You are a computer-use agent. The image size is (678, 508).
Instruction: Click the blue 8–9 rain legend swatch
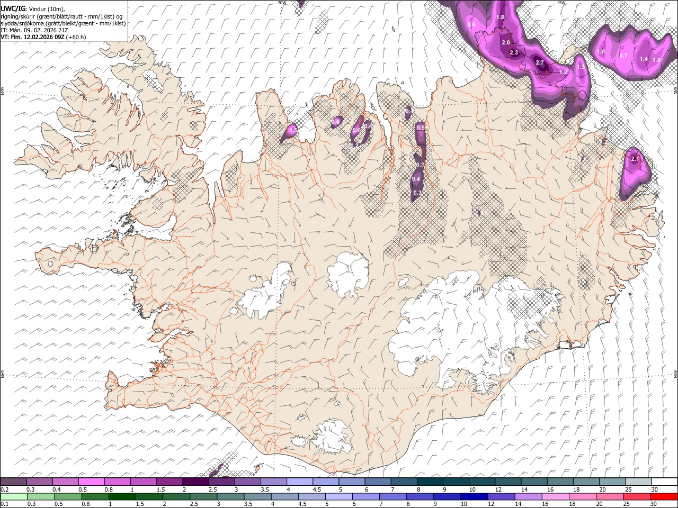[421, 496]
